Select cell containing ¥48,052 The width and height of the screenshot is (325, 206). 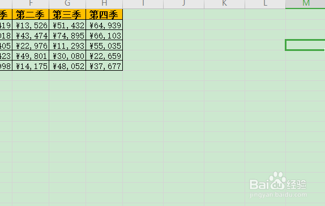[67, 66]
